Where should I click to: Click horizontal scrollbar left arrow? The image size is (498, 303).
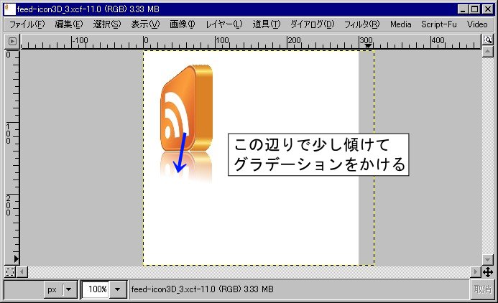pos(22,272)
